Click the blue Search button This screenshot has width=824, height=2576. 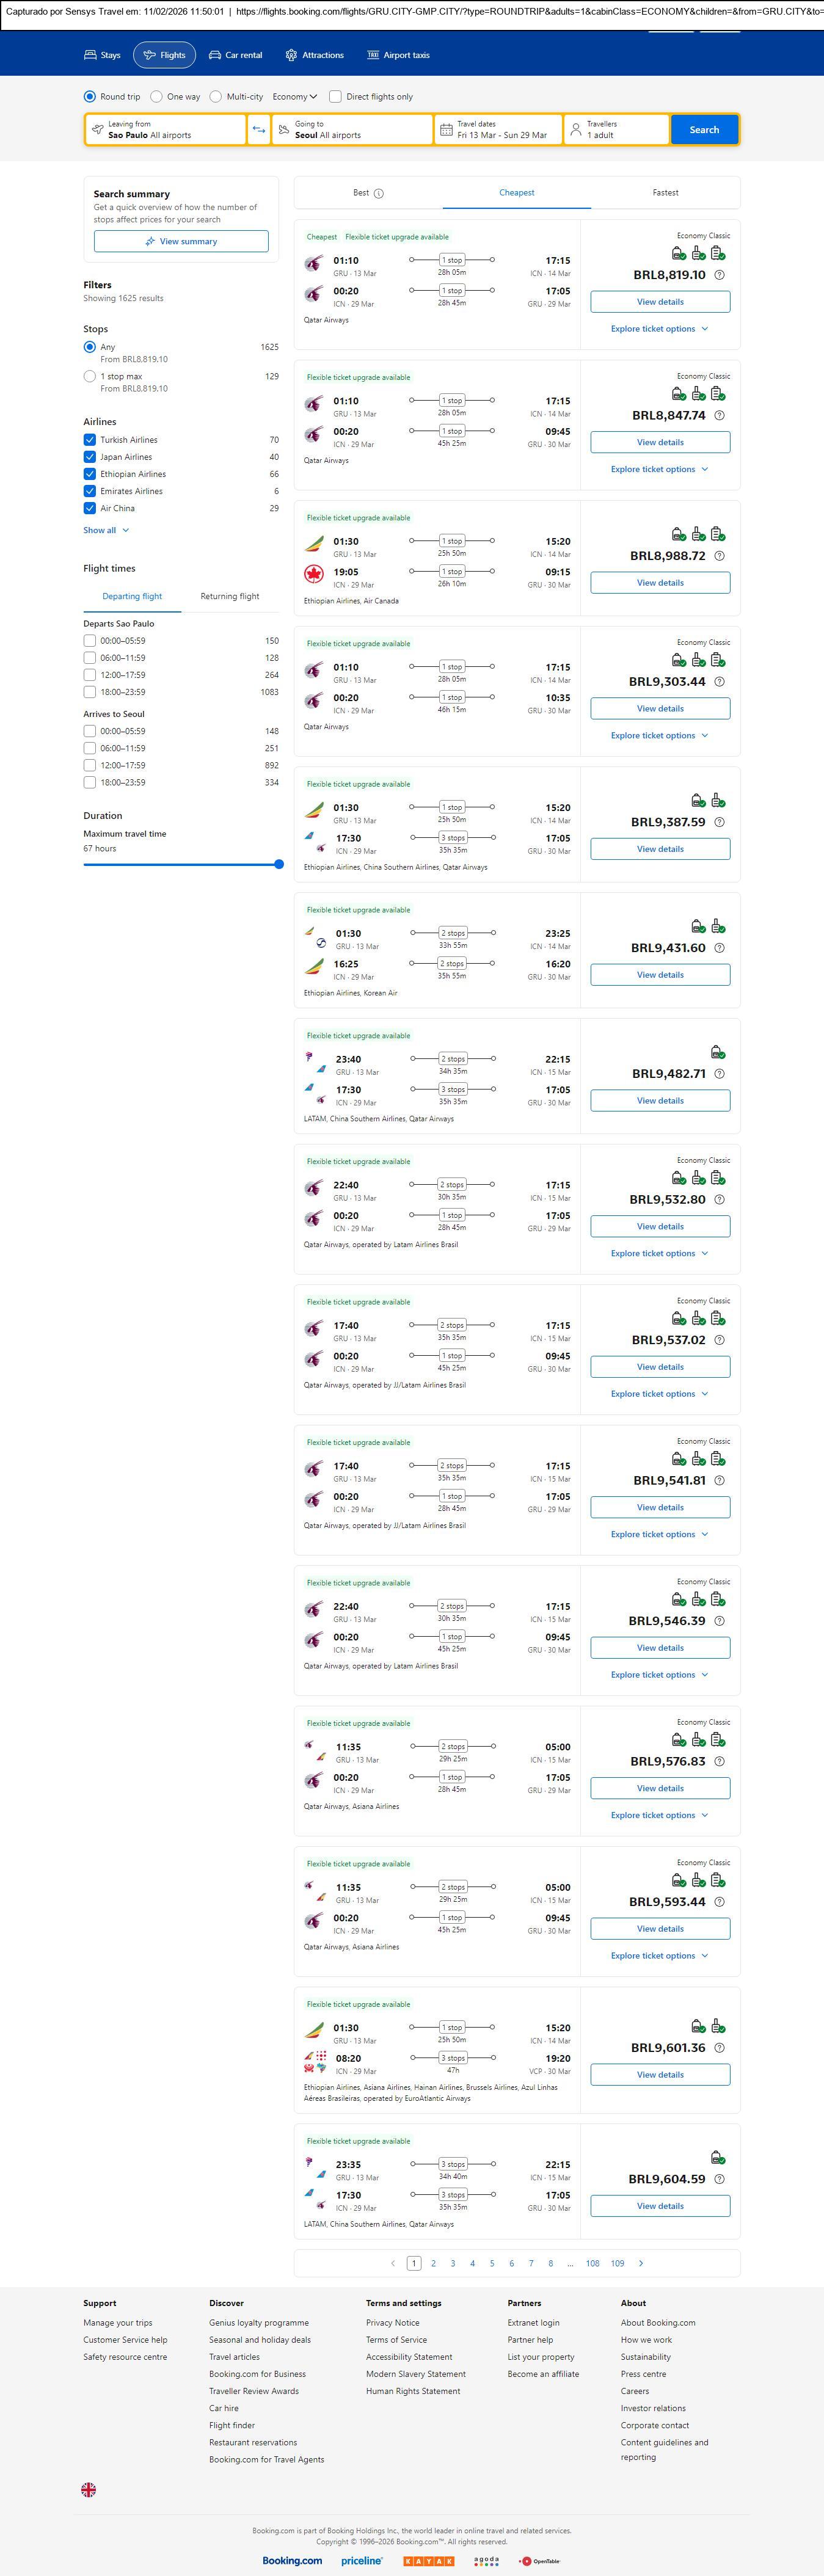704,130
